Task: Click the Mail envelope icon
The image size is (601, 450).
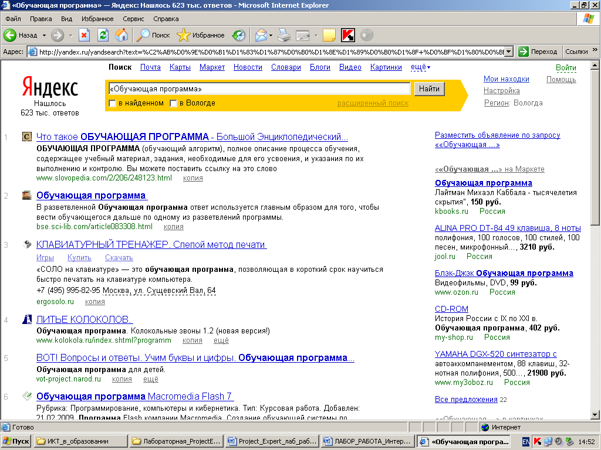Action: tap(261, 35)
